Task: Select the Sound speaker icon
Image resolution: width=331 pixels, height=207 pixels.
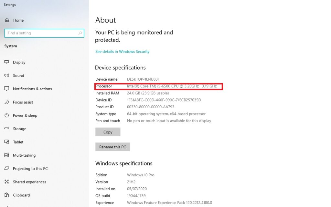Action: pos(7,75)
